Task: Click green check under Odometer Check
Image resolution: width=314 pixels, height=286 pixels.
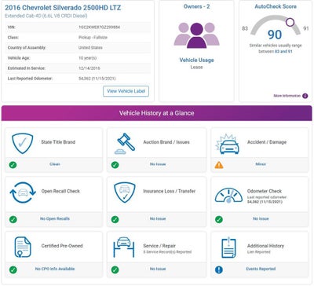Action: point(219,219)
